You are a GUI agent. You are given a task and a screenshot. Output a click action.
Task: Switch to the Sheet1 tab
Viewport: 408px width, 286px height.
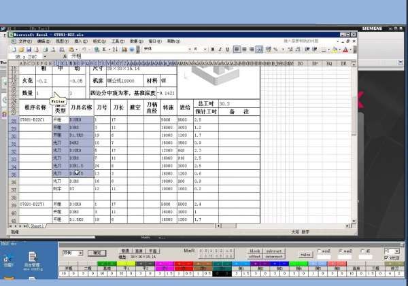tap(37, 226)
